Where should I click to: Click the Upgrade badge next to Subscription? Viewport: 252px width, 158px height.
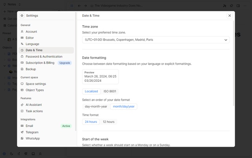point(65,63)
